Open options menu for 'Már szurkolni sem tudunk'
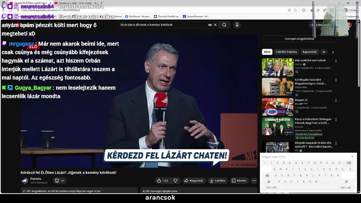Viewport: 361px width, 203px height. 336,61
